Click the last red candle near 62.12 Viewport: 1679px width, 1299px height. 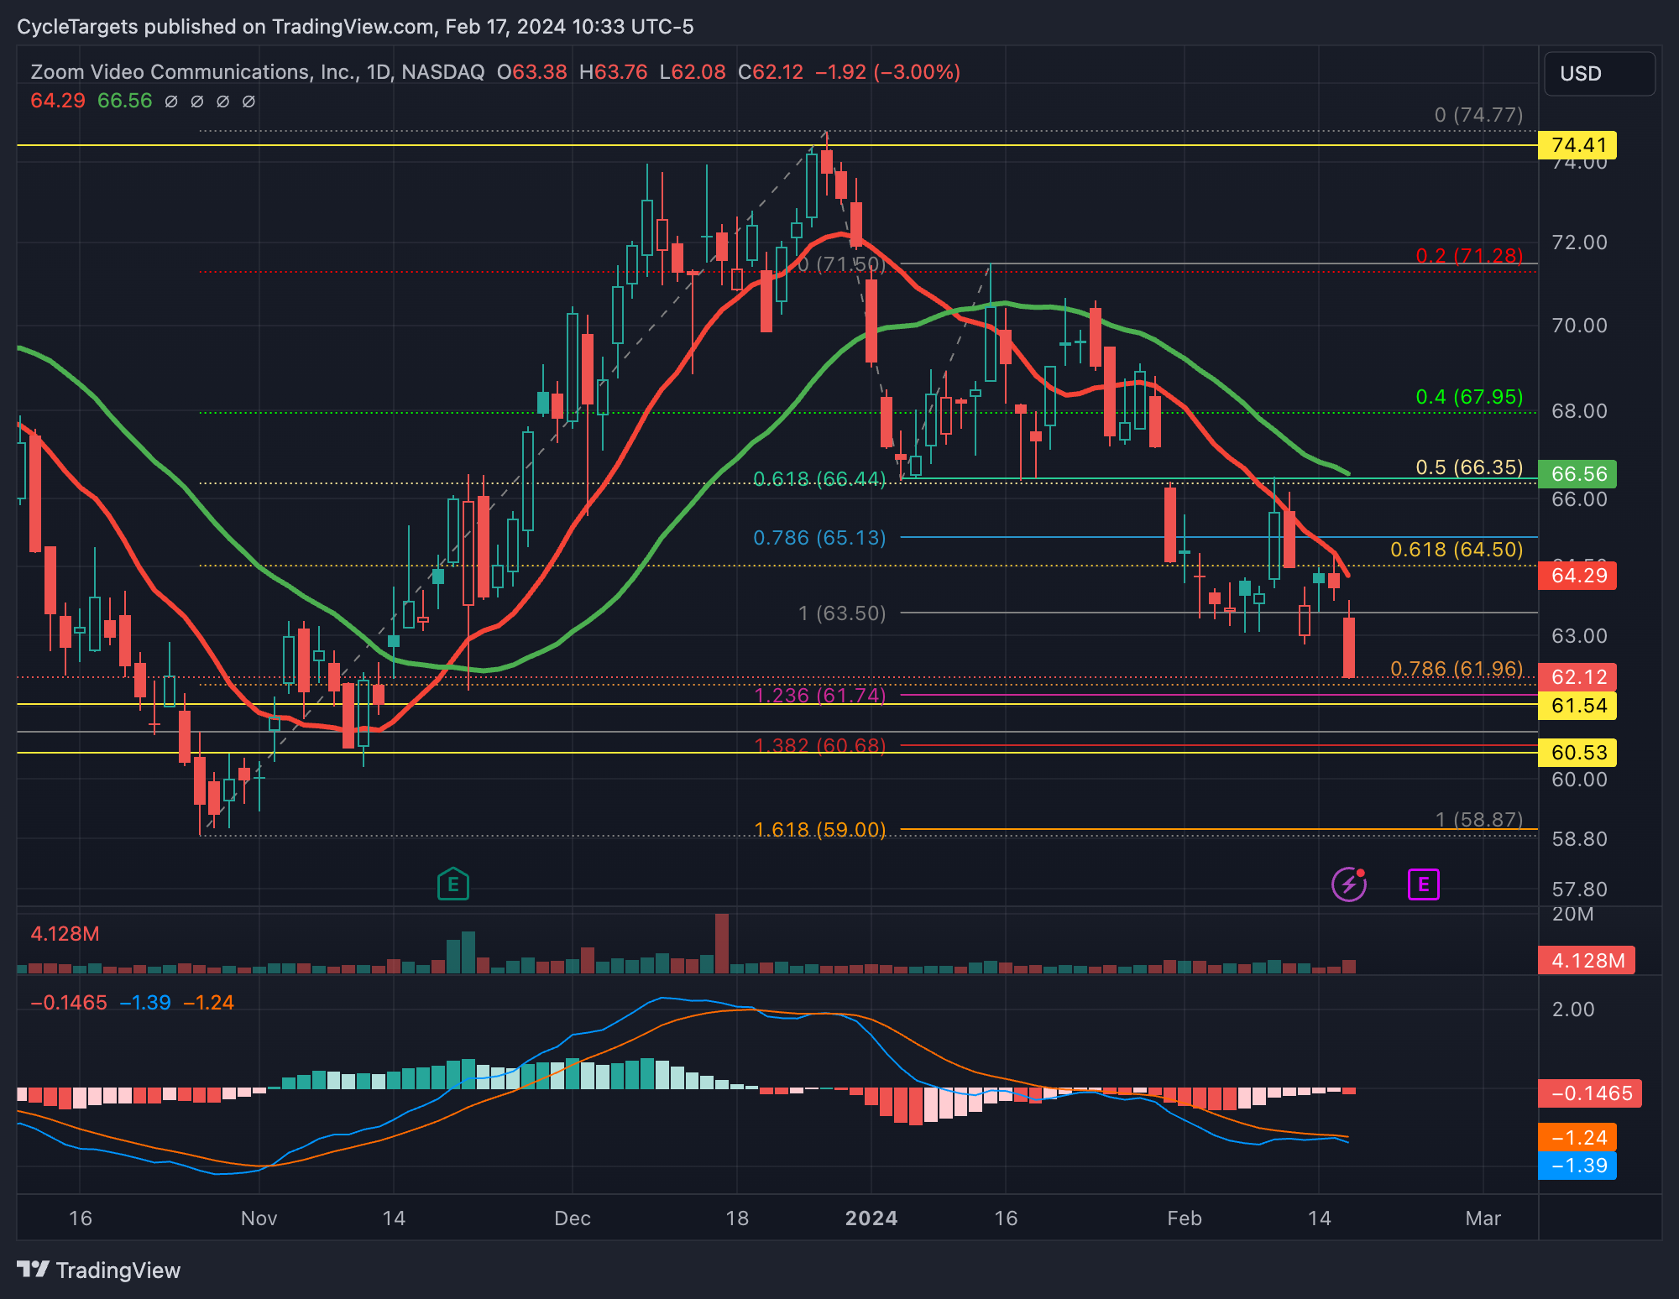point(1349,648)
